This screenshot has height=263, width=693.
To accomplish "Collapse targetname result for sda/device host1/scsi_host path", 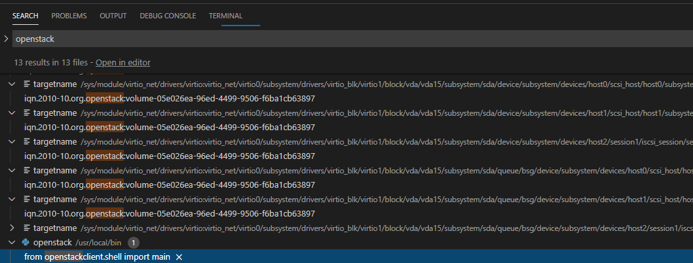I will pos(12,113).
